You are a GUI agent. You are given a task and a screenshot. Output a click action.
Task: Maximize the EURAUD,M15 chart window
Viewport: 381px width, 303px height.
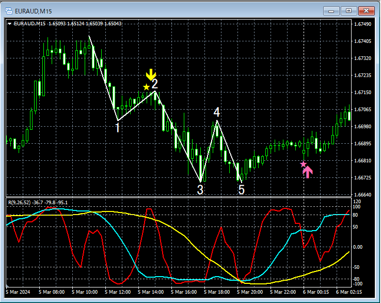[348, 11]
